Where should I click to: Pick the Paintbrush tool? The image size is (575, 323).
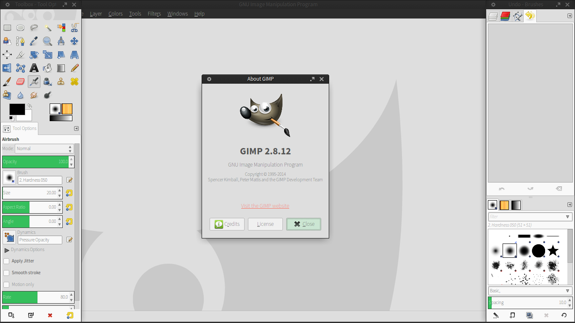tap(7, 82)
